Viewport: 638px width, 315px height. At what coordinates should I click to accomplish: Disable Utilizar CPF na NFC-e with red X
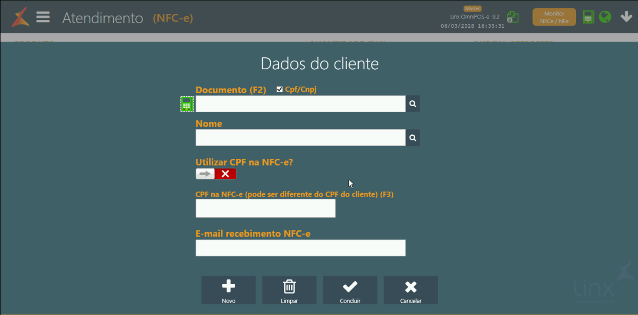[225, 174]
